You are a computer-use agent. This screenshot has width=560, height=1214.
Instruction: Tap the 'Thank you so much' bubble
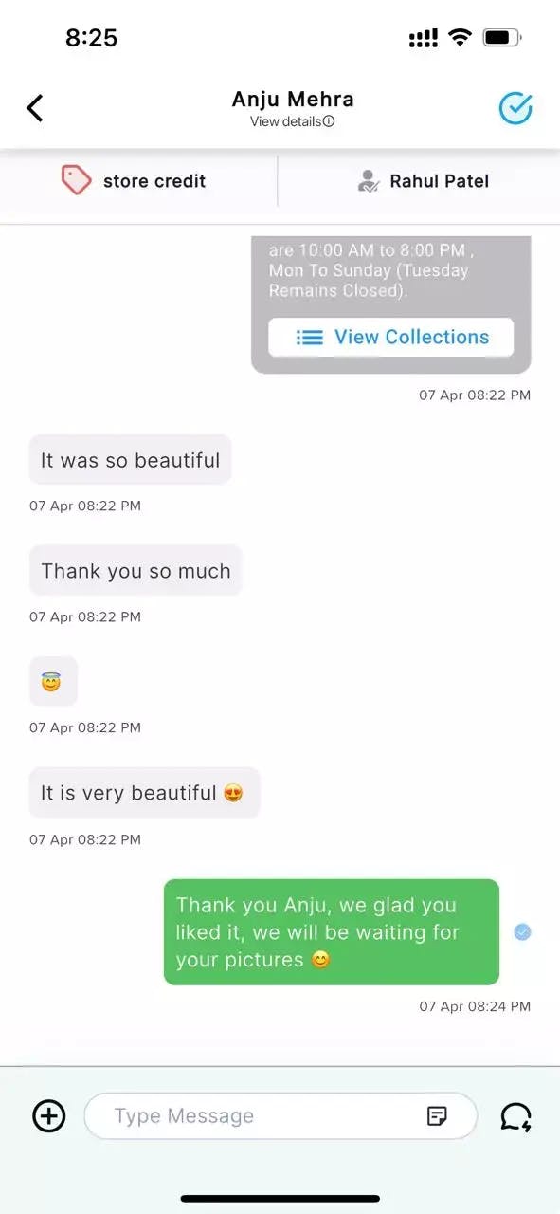135,571
